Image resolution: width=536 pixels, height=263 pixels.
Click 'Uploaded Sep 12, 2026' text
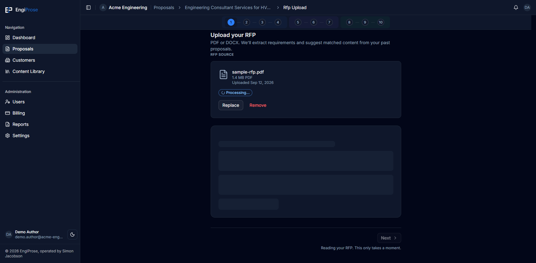coord(253,83)
